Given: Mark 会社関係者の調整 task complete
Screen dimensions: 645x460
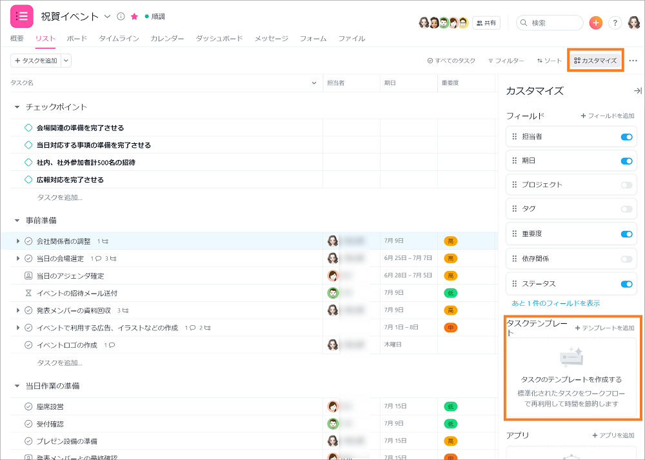Looking at the screenshot, I should (28, 241).
